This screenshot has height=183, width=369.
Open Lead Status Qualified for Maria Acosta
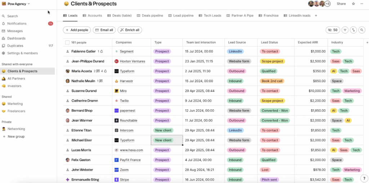[x=268, y=71]
